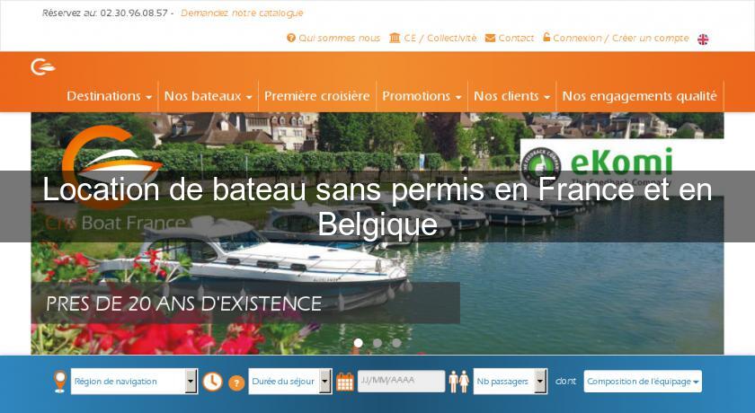
Task: Click the small boat logo in orange bar
Action: coord(43,66)
